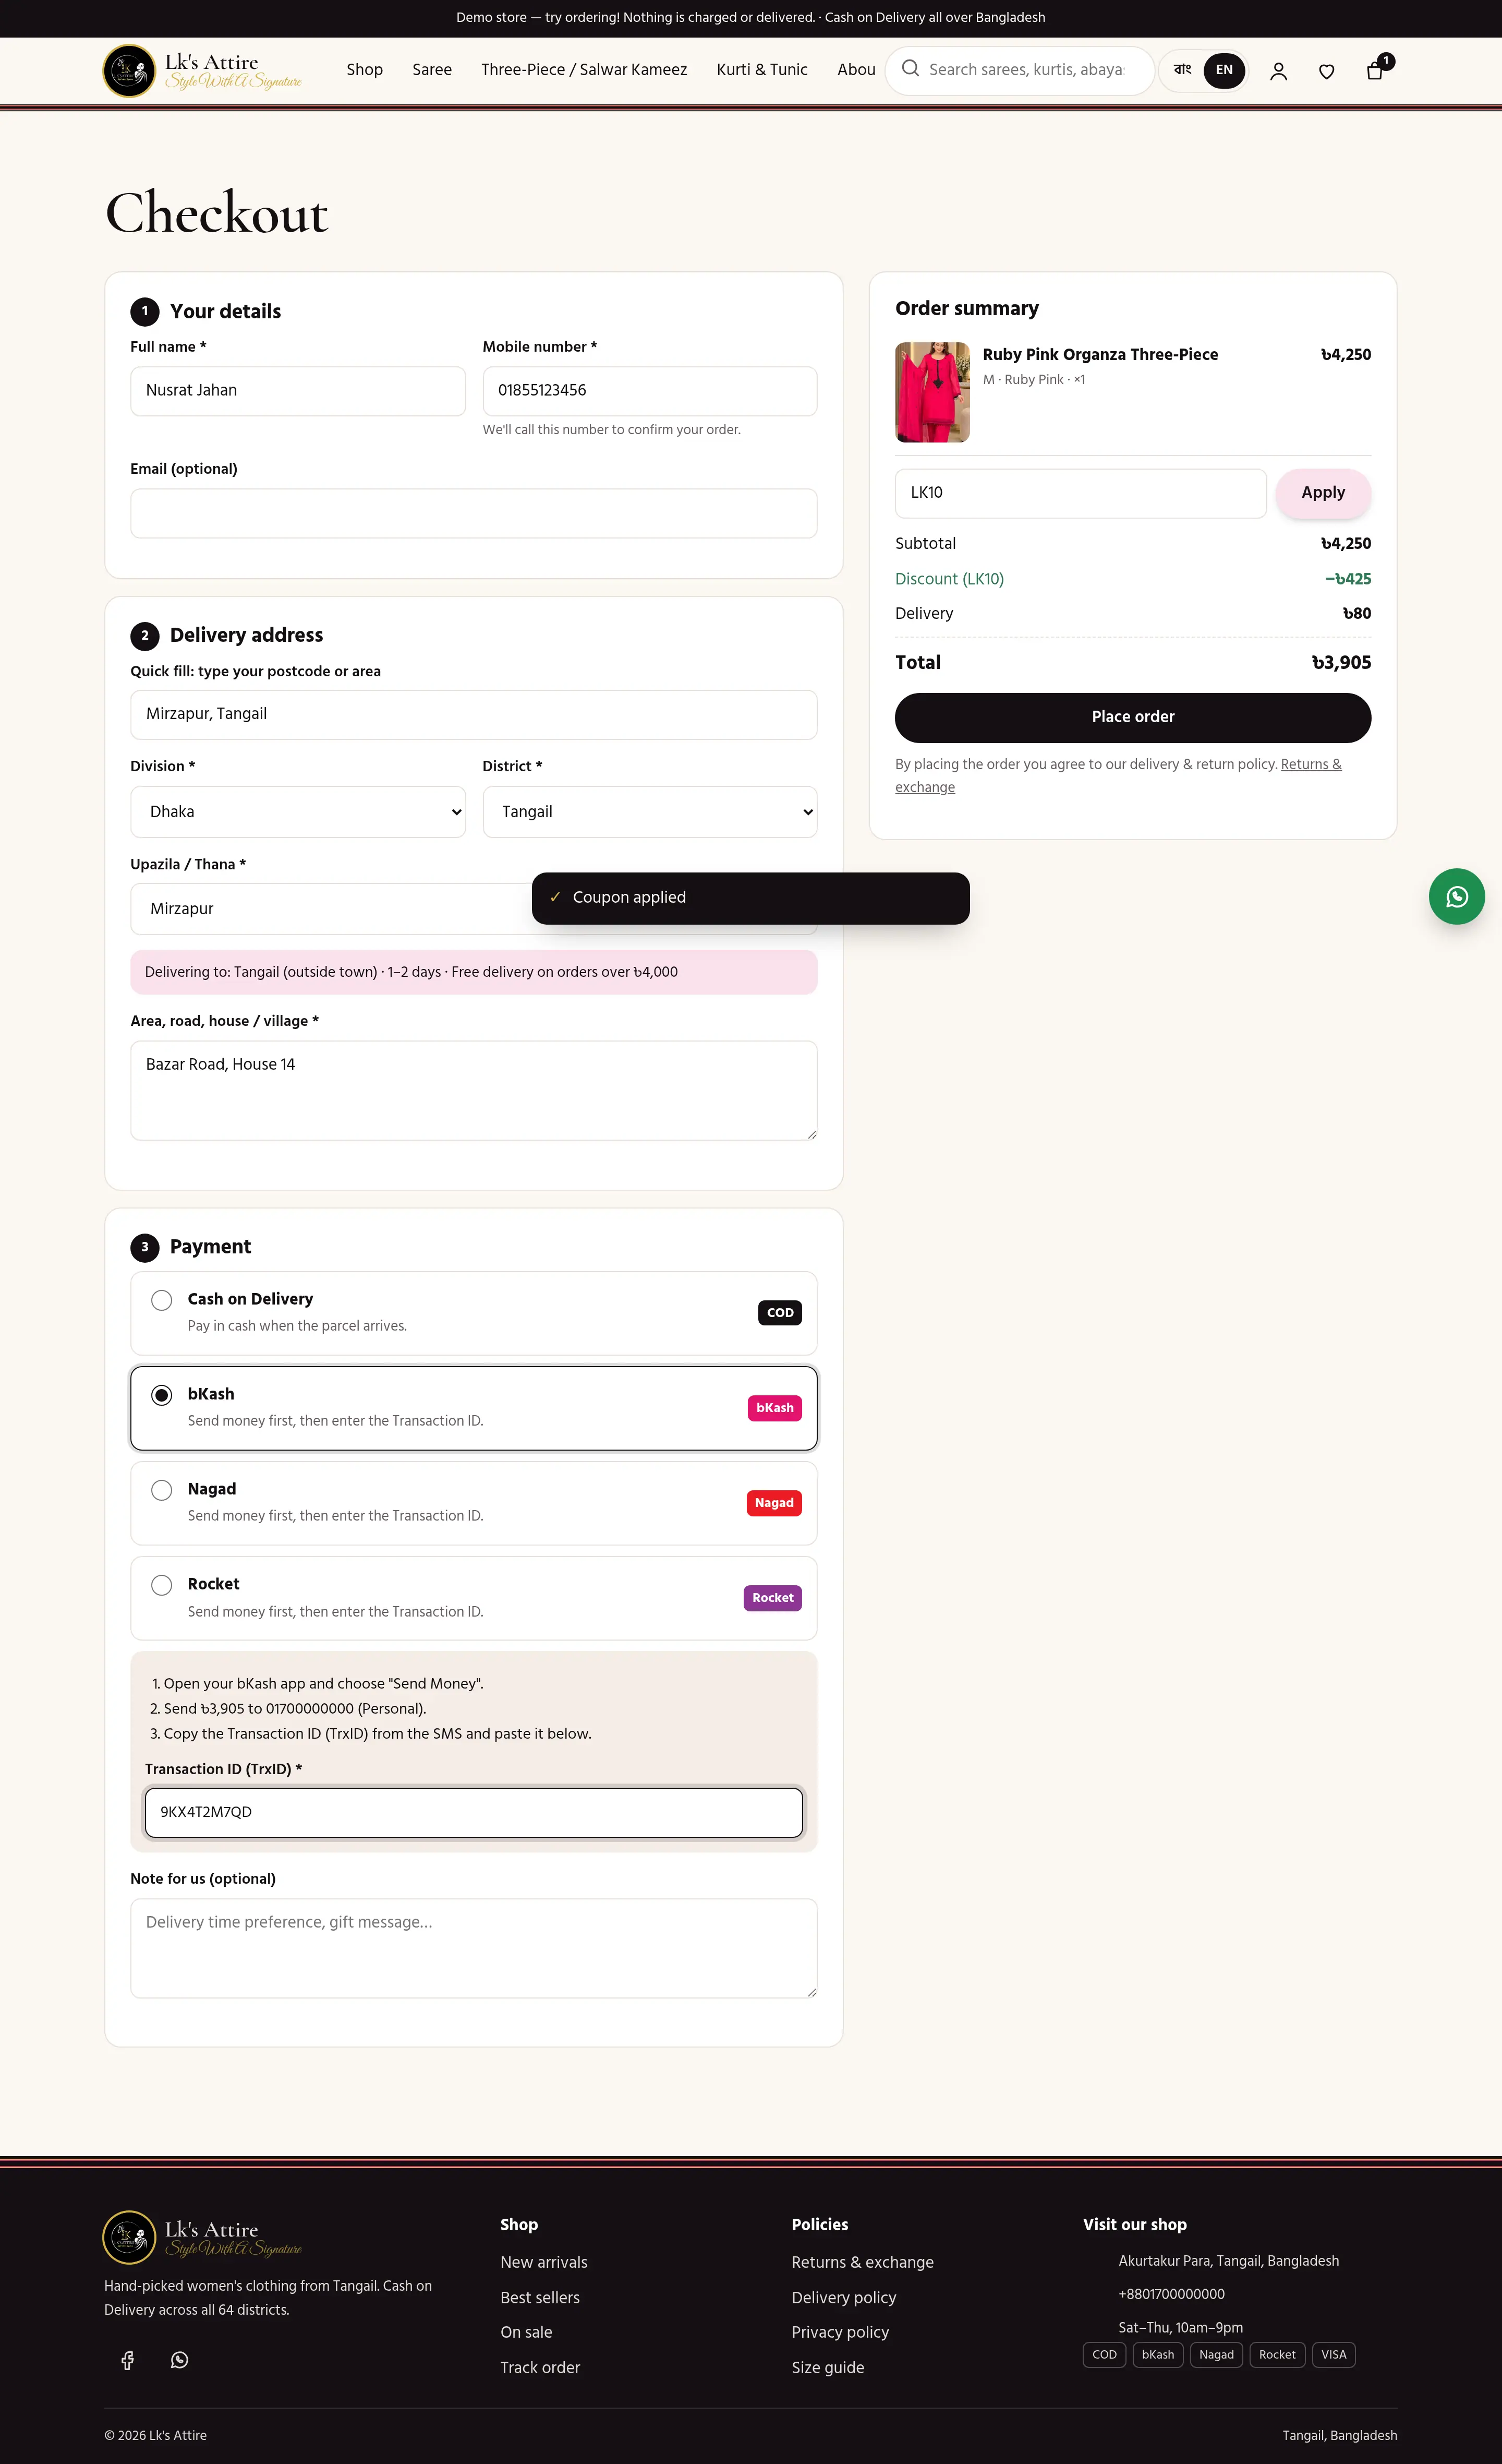Viewport: 1502px width, 2464px height.
Task: Open the account profile icon
Action: [1278, 71]
